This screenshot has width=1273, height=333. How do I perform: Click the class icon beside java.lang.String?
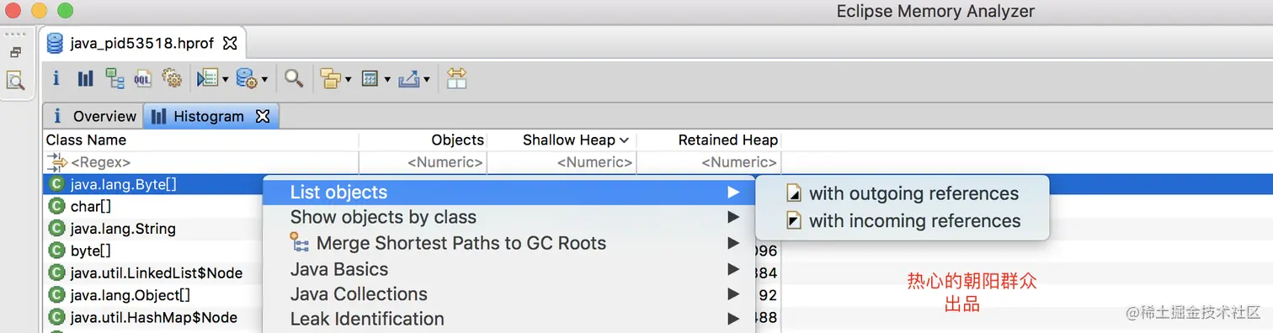click(56, 229)
